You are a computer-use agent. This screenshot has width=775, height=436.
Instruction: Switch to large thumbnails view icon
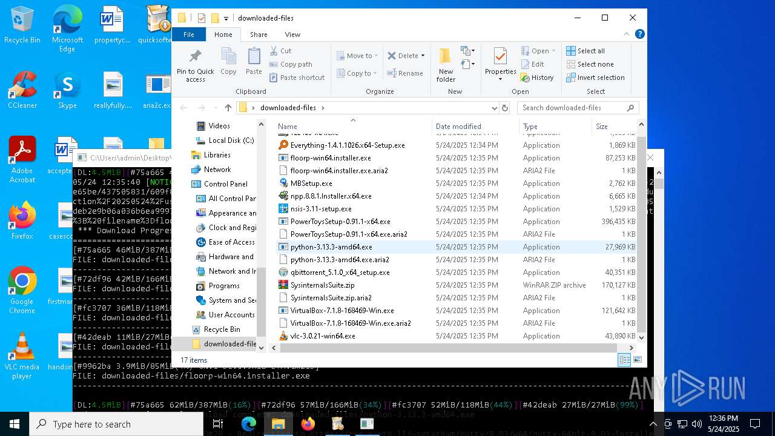[x=637, y=360]
